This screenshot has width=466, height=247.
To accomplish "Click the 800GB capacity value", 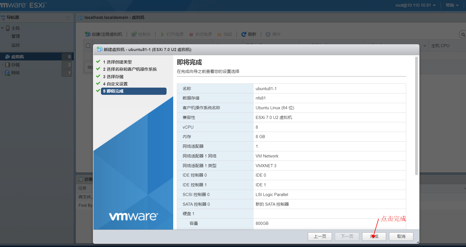I will (x=262, y=223).
